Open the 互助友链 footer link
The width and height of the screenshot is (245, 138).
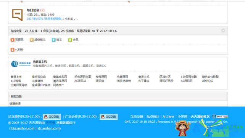tap(137, 117)
